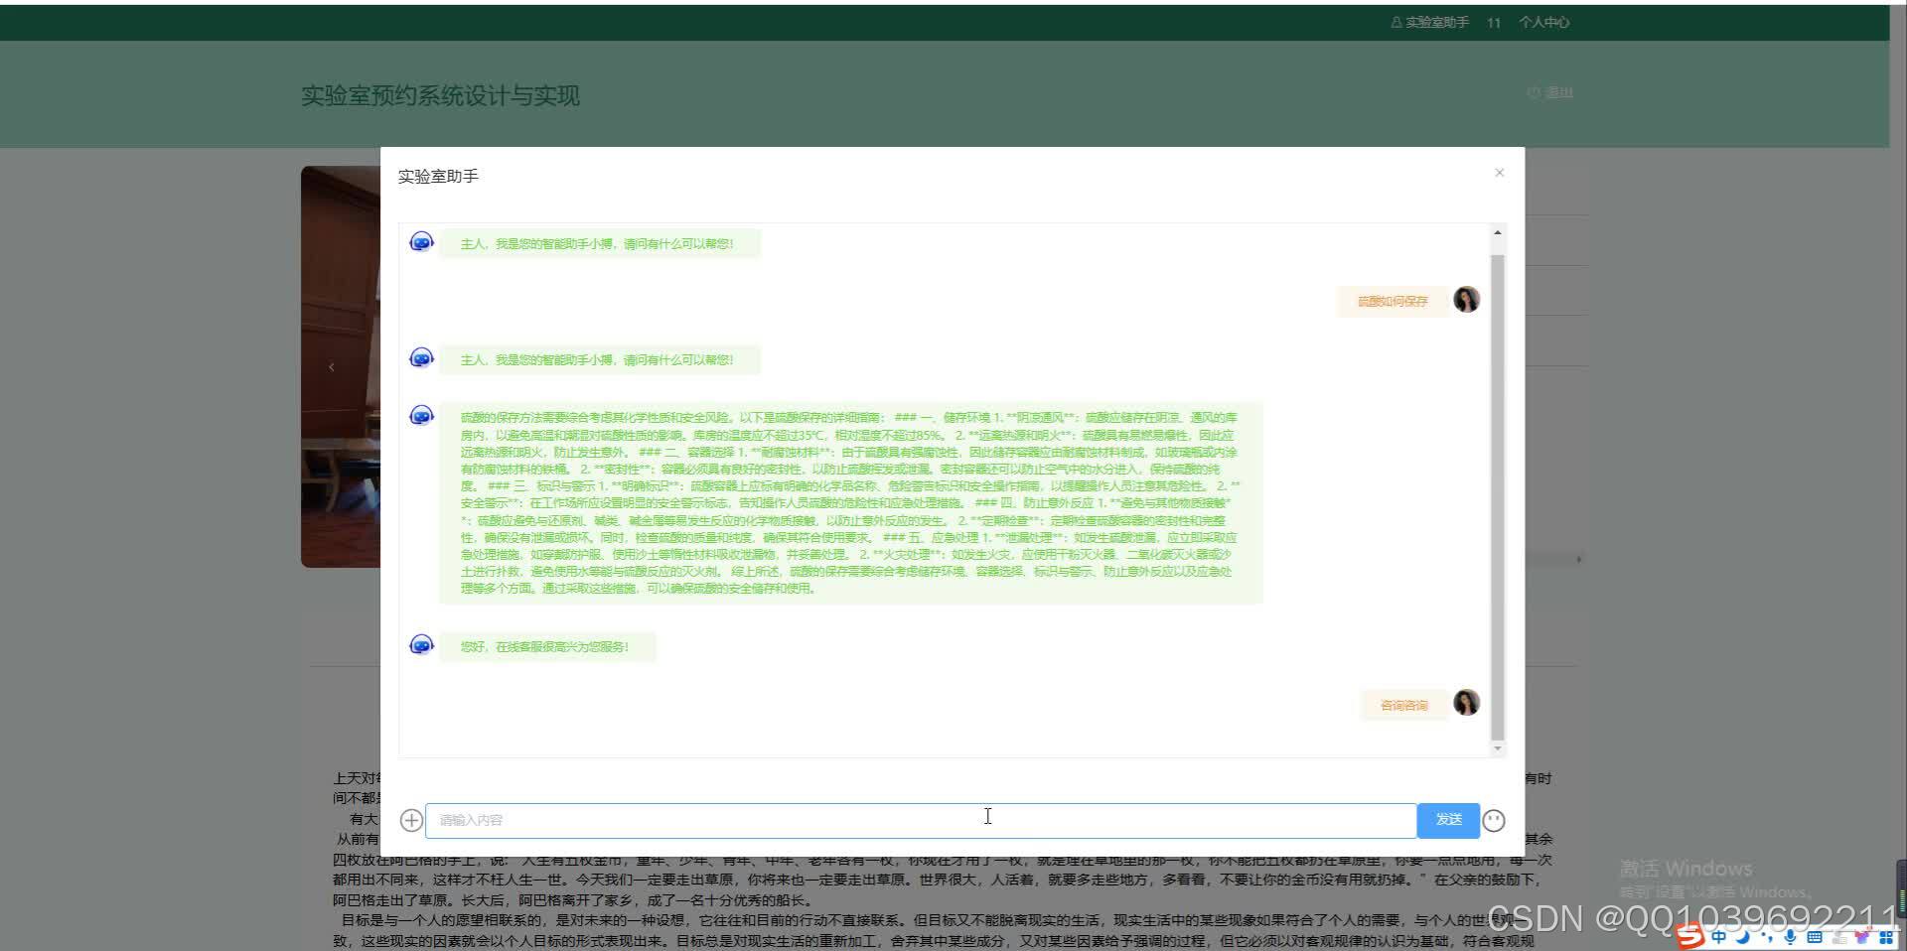Screen dimensions: 1907x951
Task: Click the plus attachment icon beside input
Action: (411, 820)
